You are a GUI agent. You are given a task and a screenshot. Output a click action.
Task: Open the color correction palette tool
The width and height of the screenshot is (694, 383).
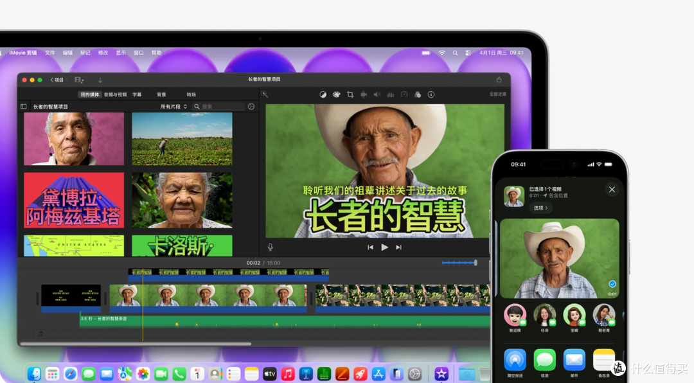[x=336, y=94]
